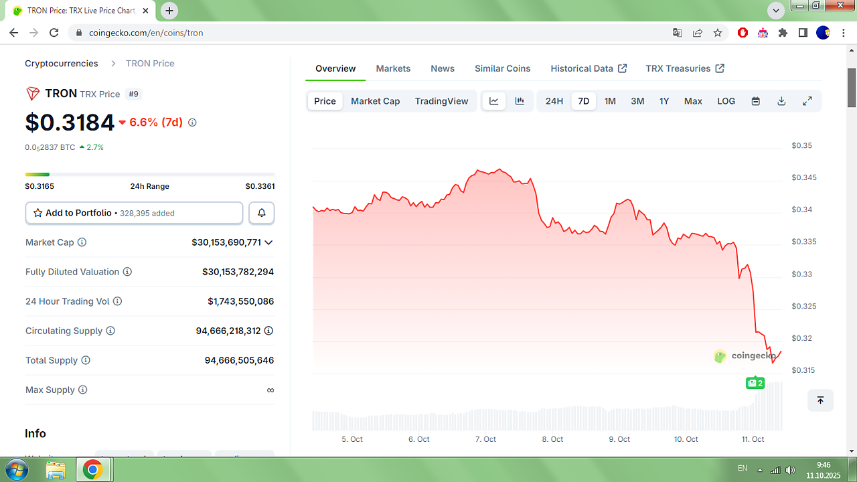This screenshot has width=857, height=482.
Task: Switch chart to candlestick icon
Action: [520, 101]
